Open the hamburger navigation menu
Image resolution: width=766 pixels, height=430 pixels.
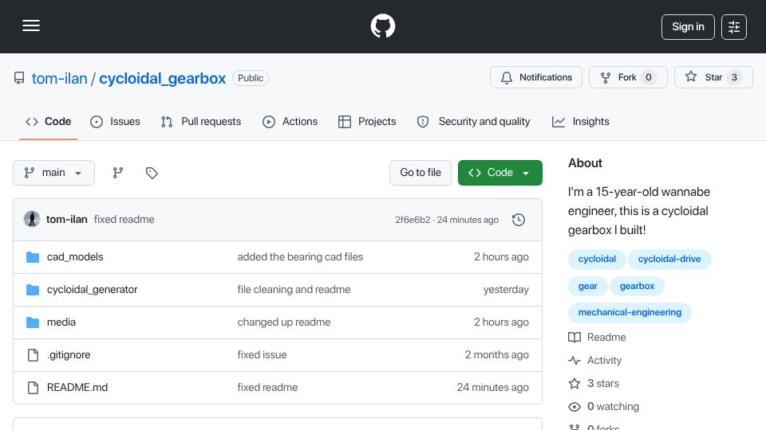(31, 25)
